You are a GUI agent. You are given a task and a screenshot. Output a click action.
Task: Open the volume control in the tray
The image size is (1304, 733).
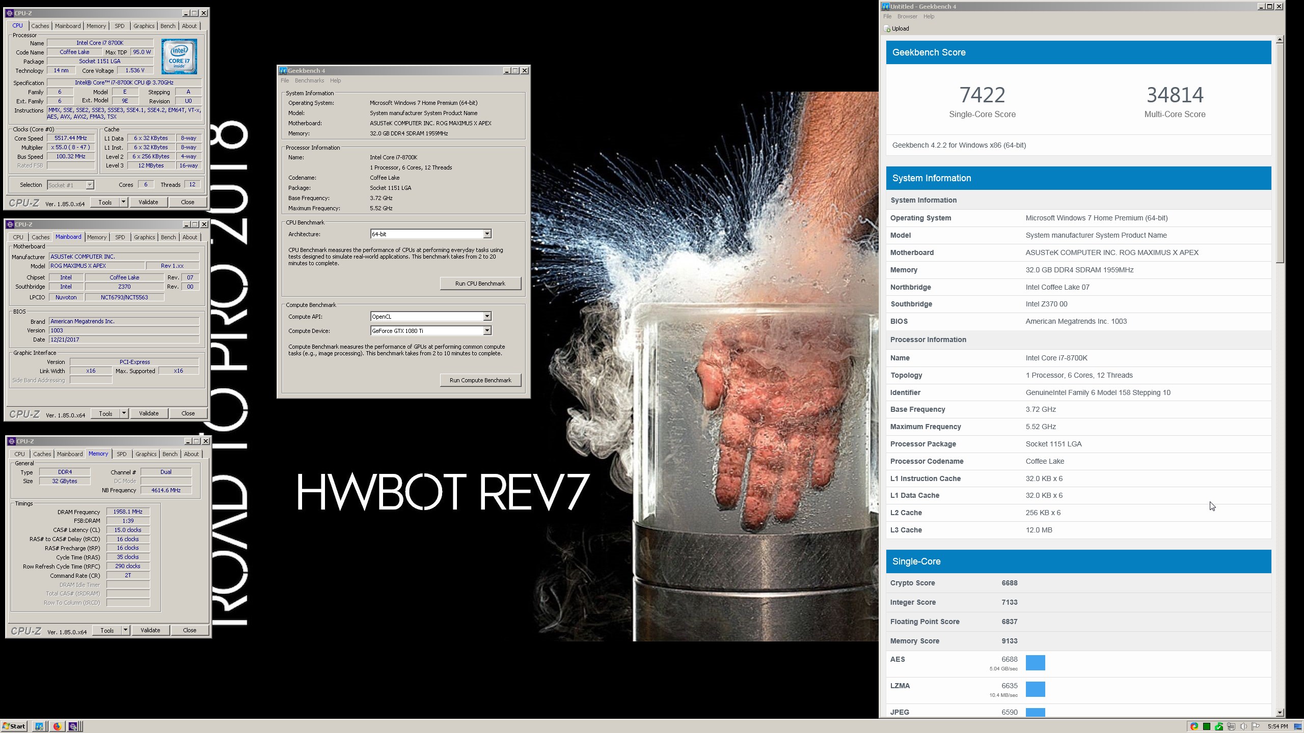pos(1243,726)
